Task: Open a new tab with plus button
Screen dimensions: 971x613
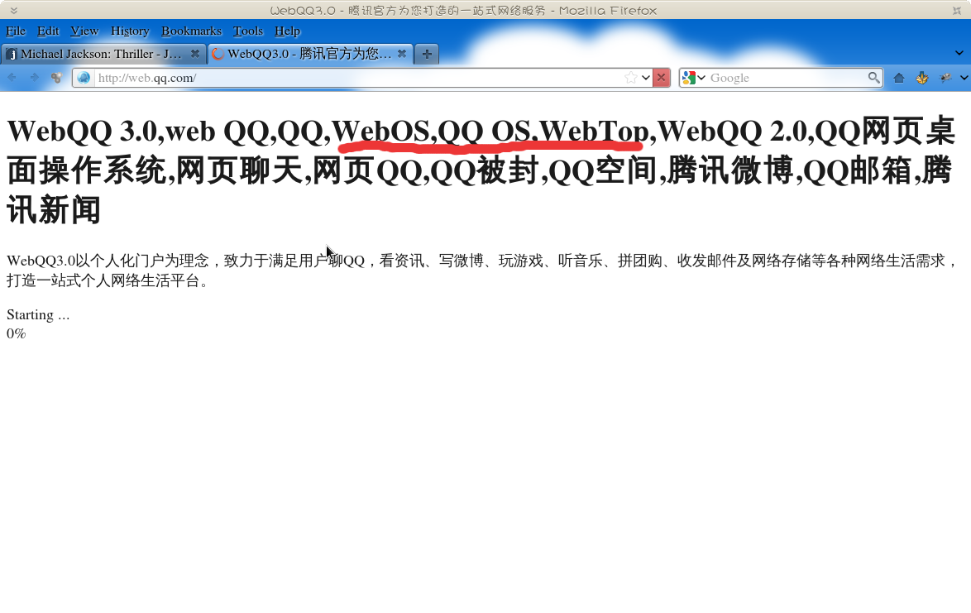Action: click(x=427, y=54)
